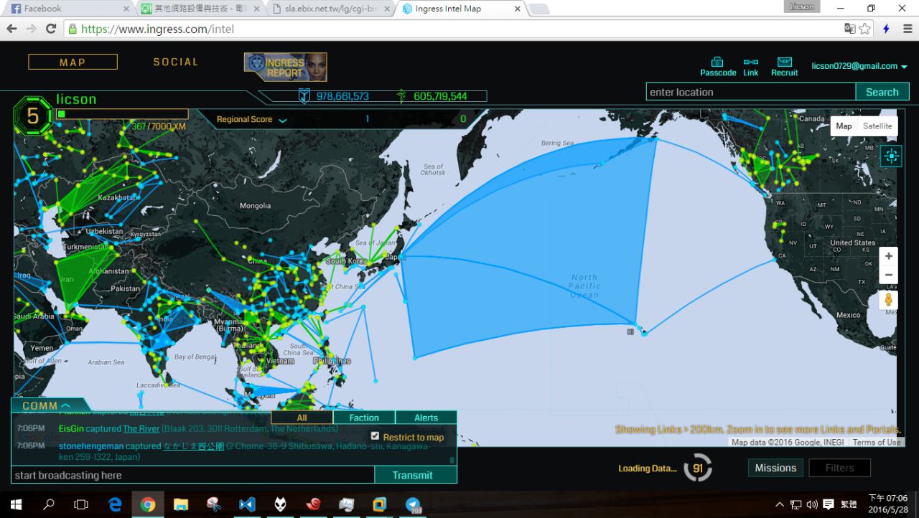
Task: Bookmark this page with the star
Action: 865,29
